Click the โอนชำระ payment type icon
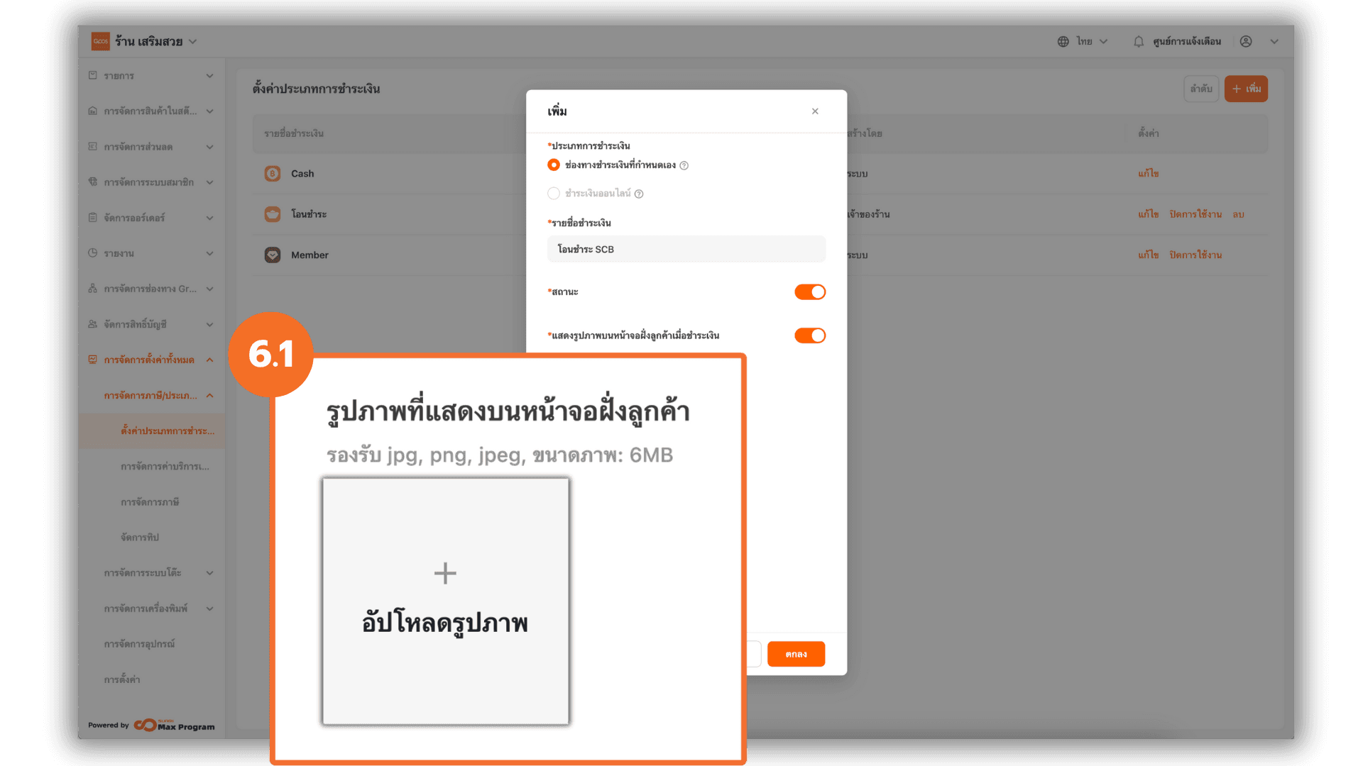 click(273, 214)
